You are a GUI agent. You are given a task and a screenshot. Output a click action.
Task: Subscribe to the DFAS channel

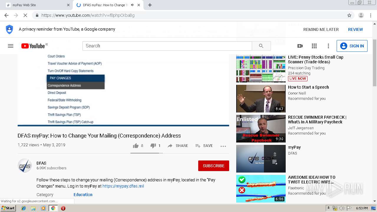tap(214, 166)
